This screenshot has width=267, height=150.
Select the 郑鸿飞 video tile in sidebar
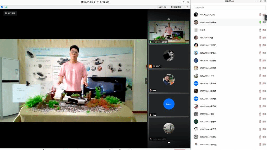pyautogui.click(x=169, y=56)
